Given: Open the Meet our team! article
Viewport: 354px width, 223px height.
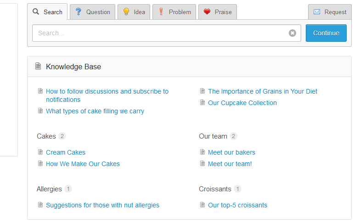Looking at the screenshot, I should [x=230, y=164].
